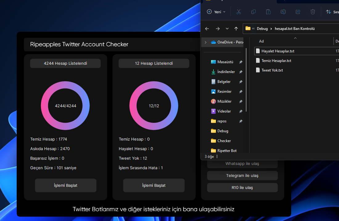339x221 pixels.
Task: Select the Tweet Yok.txt file
Action: (296, 70)
